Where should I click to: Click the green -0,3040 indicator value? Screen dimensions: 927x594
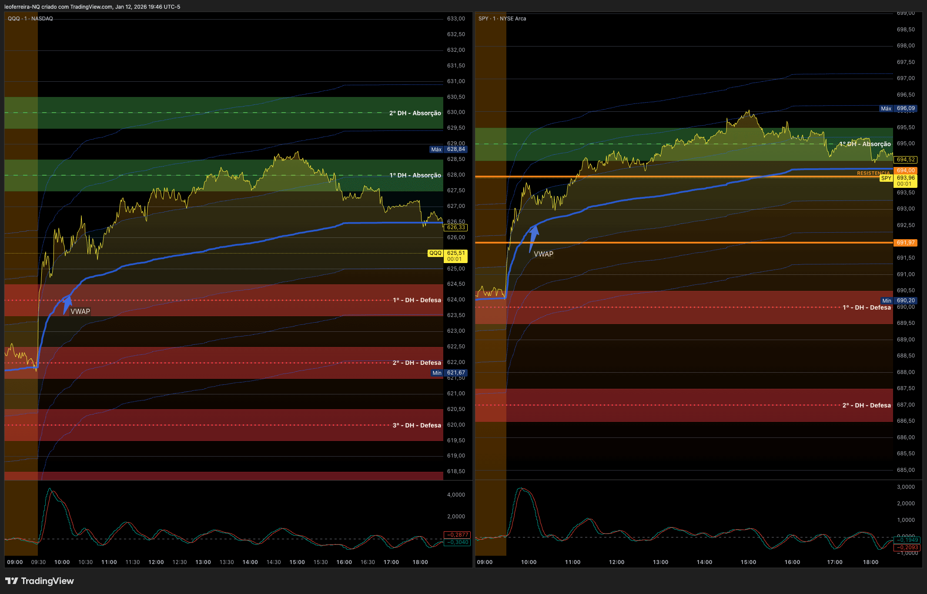[x=457, y=542]
